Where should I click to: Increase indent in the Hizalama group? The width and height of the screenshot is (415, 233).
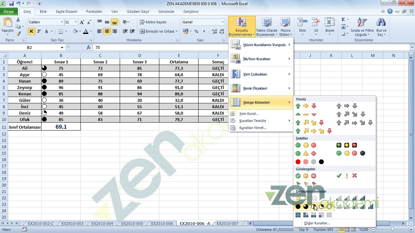132,31
